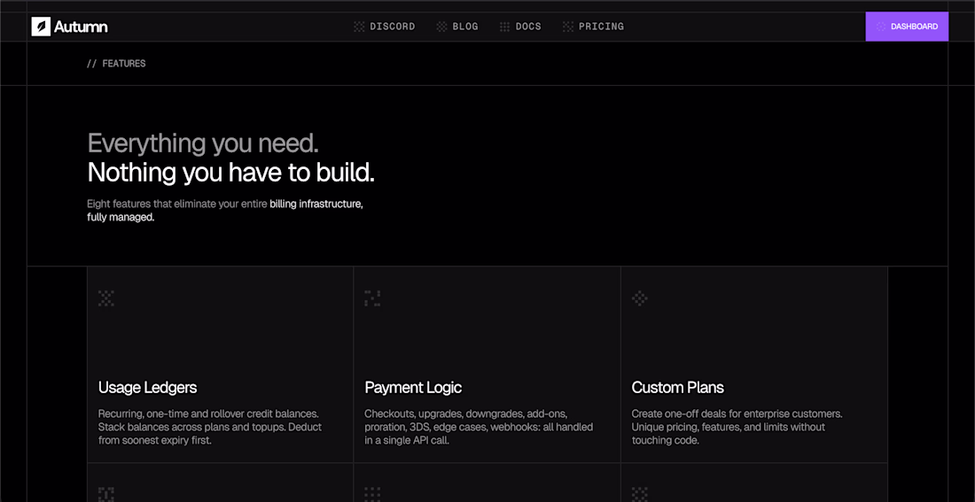The image size is (975, 502).
Task: Click the diamond pixel icon on Custom Plans card
Action: [640, 299]
